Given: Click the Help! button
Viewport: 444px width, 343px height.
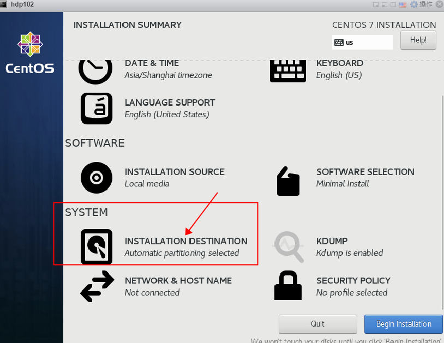Looking at the screenshot, I should point(418,40).
